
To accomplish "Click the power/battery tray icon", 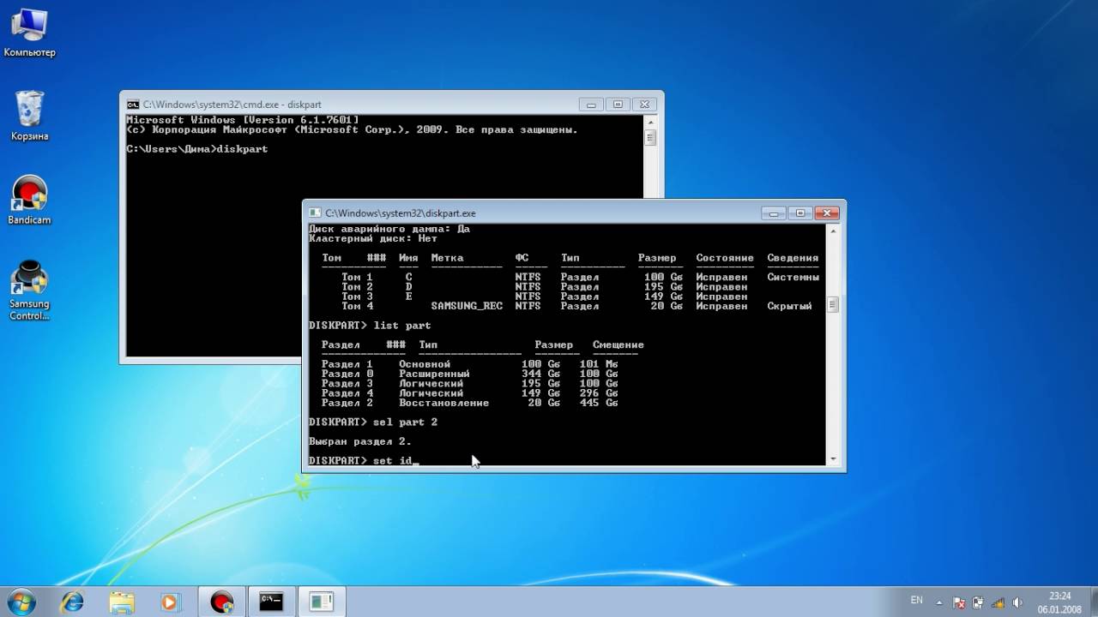I will click(977, 602).
